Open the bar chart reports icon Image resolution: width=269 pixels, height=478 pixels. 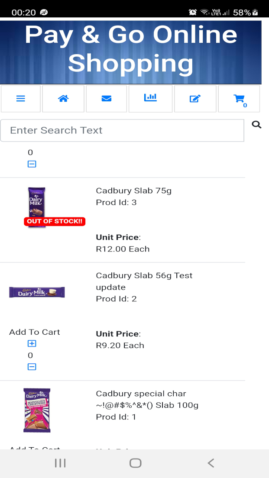(150, 98)
